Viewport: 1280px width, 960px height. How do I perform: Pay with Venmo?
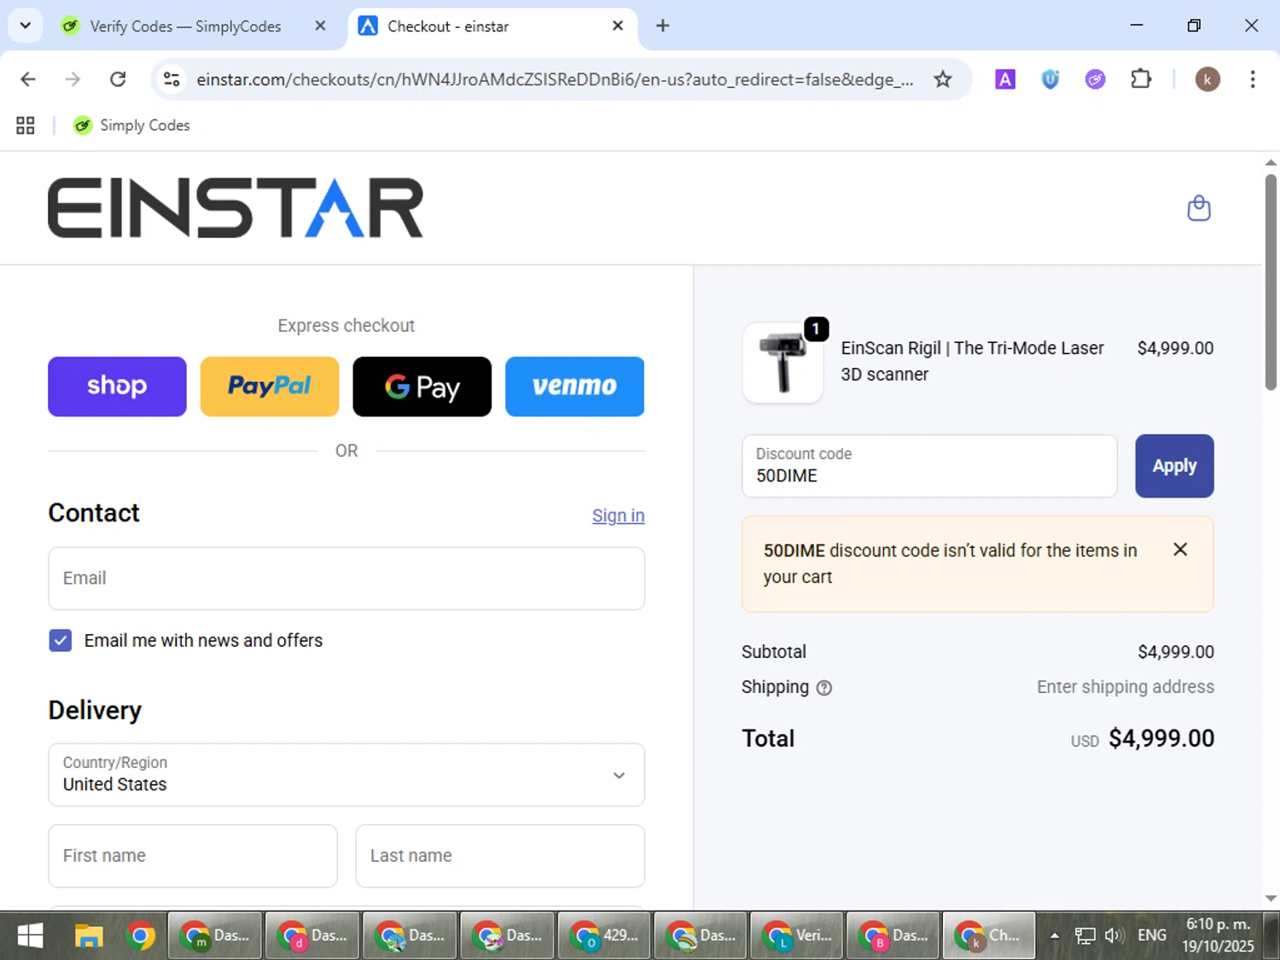(574, 387)
